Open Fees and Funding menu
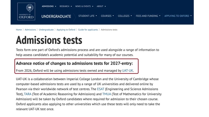The image size is (209, 117). tap(148, 16)
